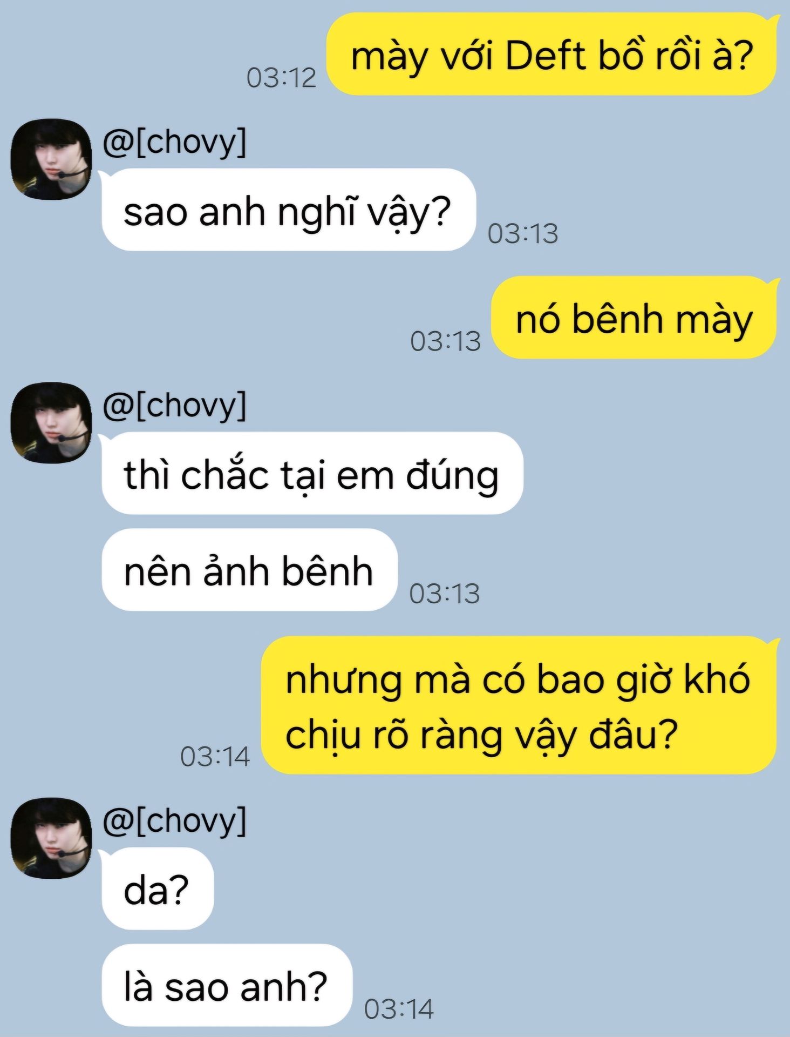
Task: Open @[chovy] name above 'thì chắc tại em đúng'
Action: 174,405
